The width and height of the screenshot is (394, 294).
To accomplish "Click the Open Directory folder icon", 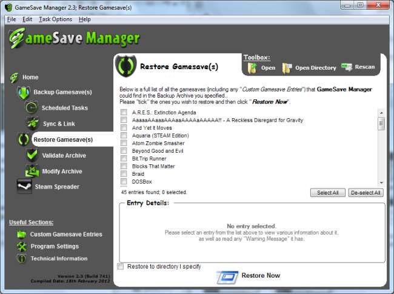I will pyautogui.click(x=287, y=68).
